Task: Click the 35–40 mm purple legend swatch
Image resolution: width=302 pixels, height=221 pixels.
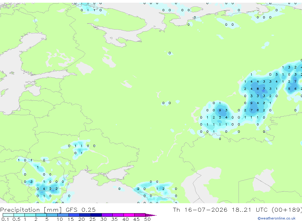Action: pyautogui.click(x=118, y=215)
